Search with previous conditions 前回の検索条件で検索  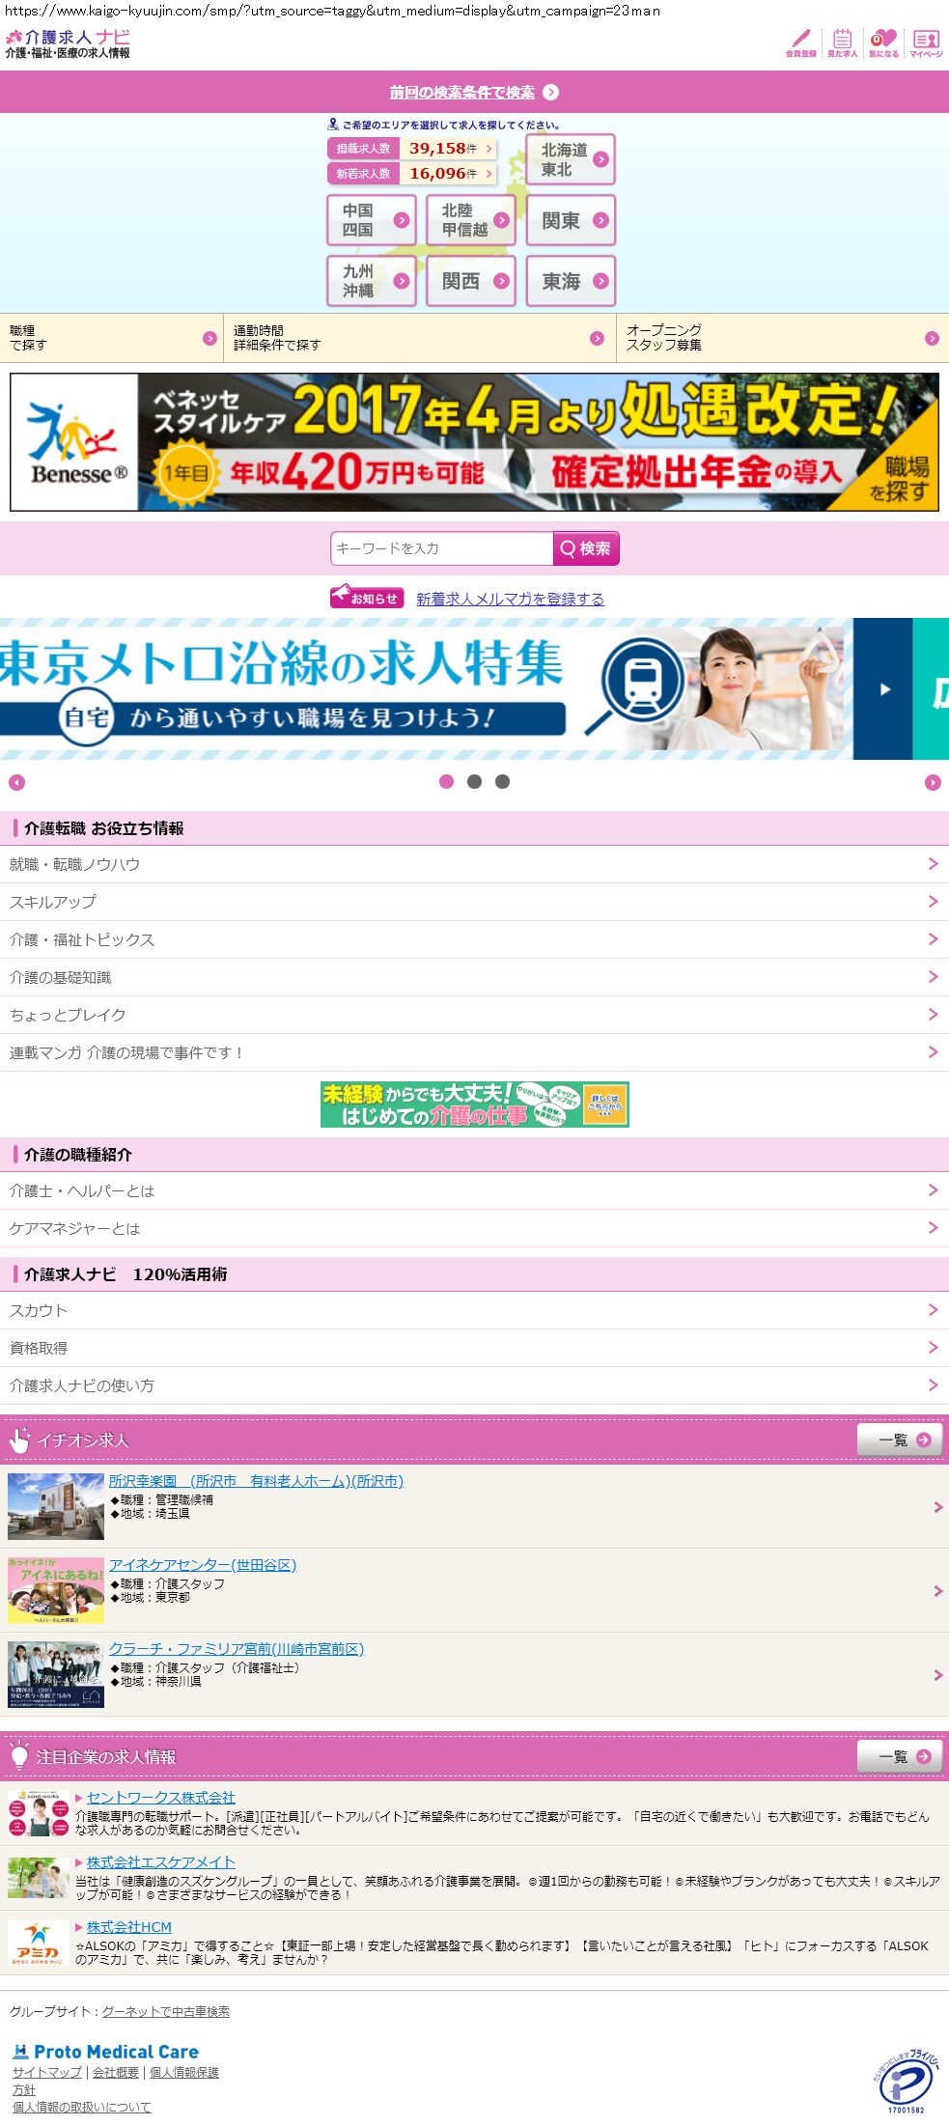click(474, 93)
